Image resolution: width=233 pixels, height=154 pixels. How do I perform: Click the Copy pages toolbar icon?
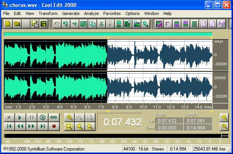tap(92, 24)
